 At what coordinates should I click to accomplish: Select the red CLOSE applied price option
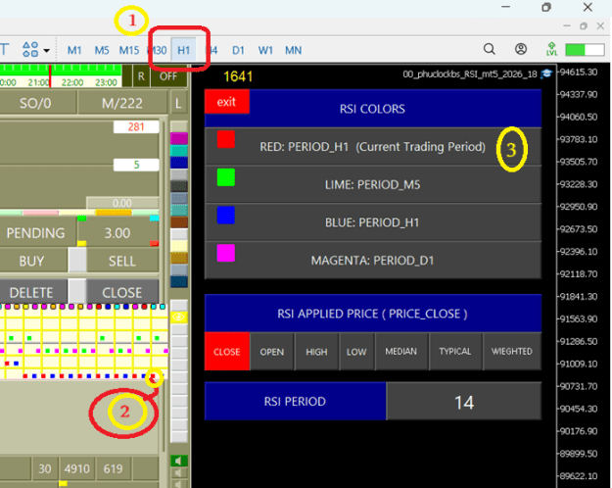[x=227, y=352]
